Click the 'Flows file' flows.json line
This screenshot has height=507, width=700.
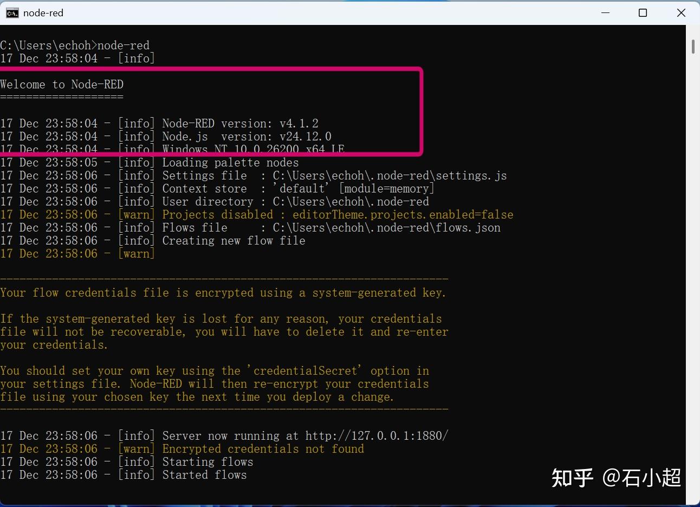(x=250, y=228)
